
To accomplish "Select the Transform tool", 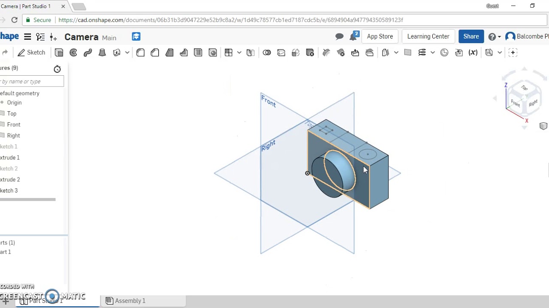I will coord(296,53).
